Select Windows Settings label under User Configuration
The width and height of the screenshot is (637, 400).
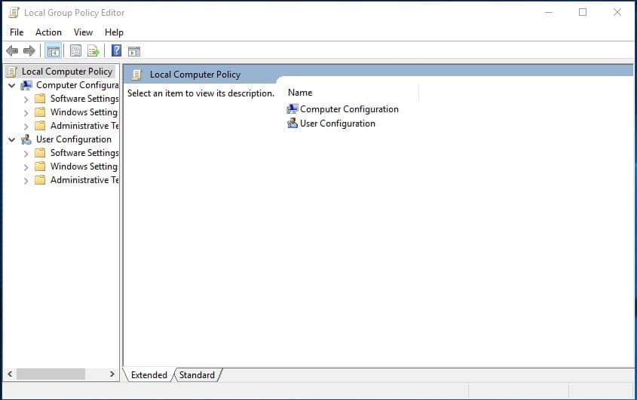[84, 166]
